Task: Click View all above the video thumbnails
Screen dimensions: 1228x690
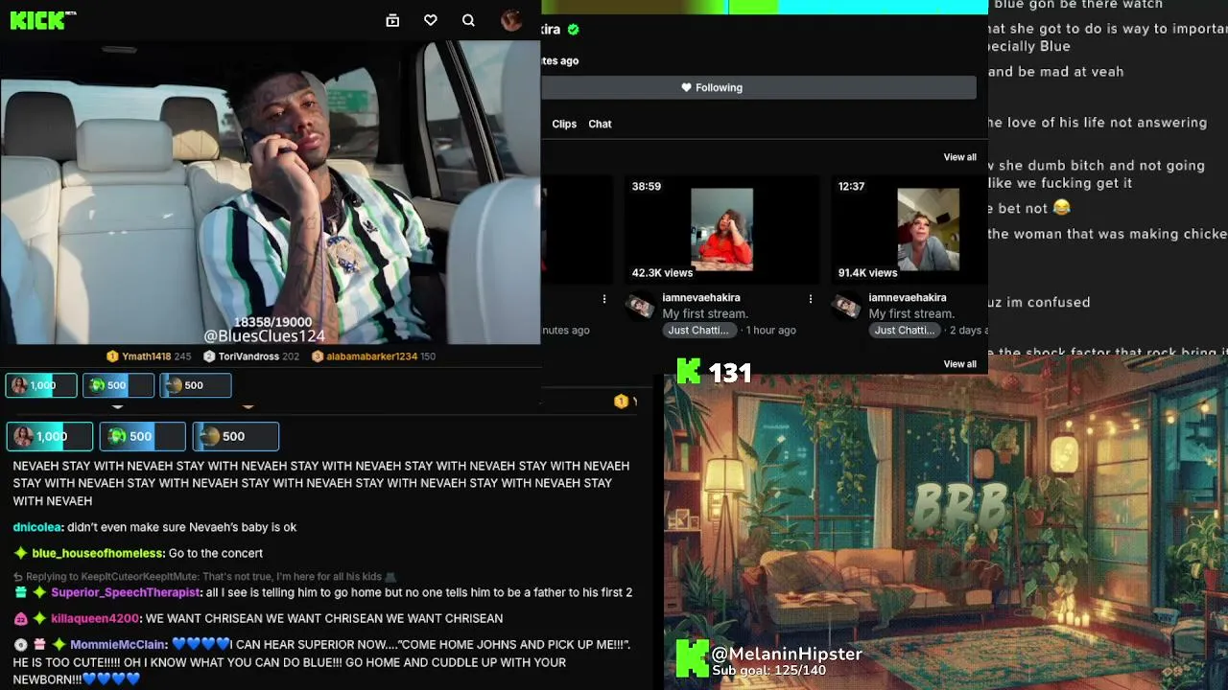Action: tap(959, 157)
